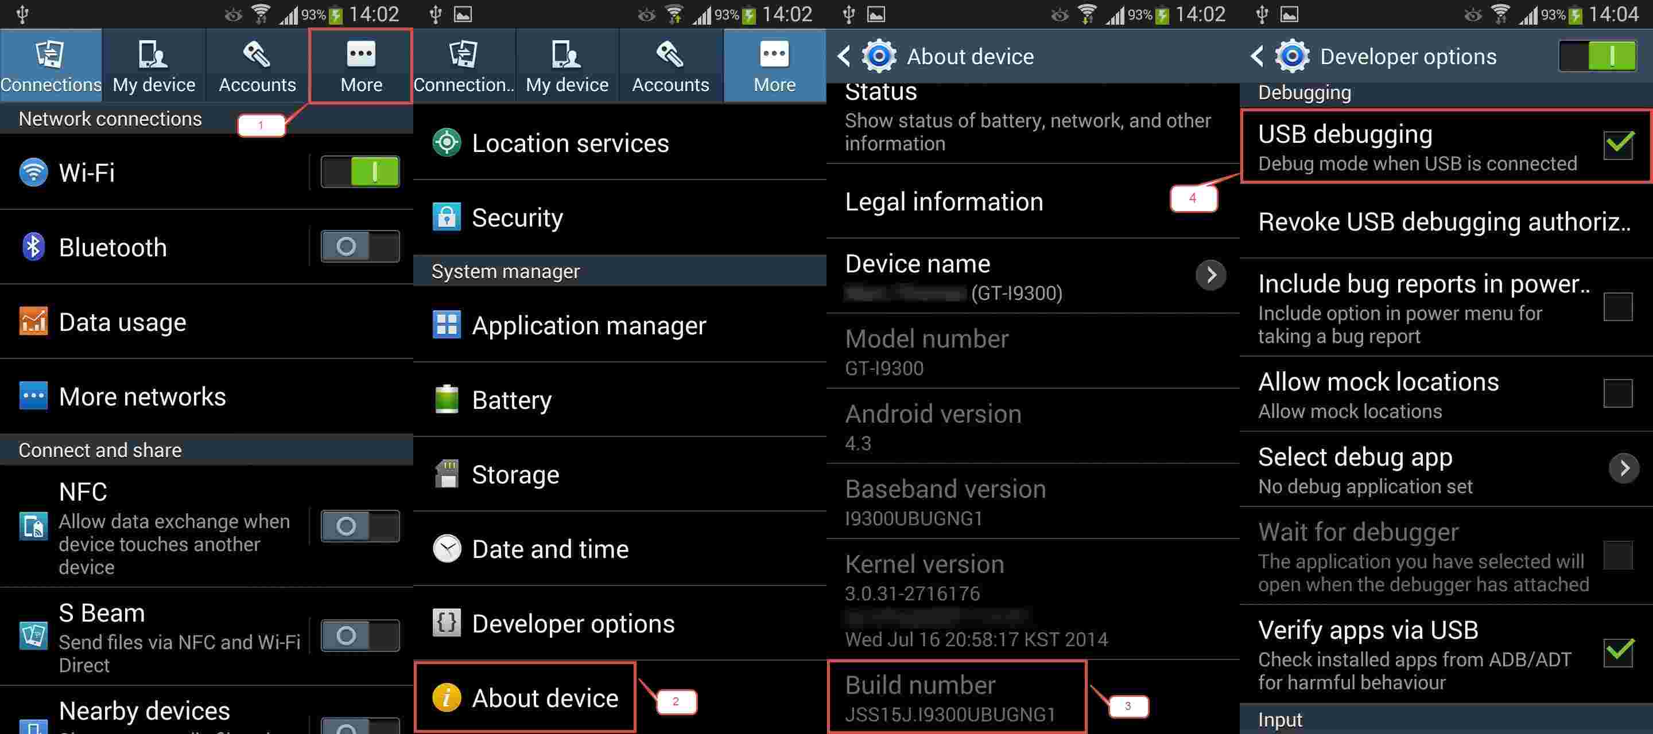
Task: Expand the Device name arrow
Action: [x=1211, y=275]
